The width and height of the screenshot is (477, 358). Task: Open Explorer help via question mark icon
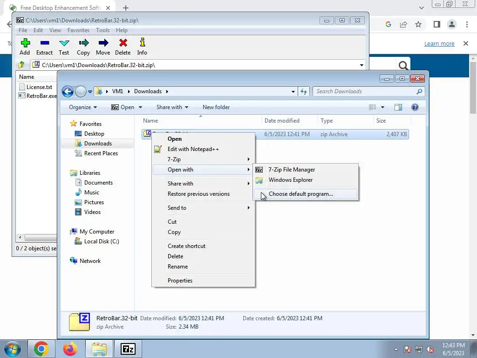coord(415,107)
